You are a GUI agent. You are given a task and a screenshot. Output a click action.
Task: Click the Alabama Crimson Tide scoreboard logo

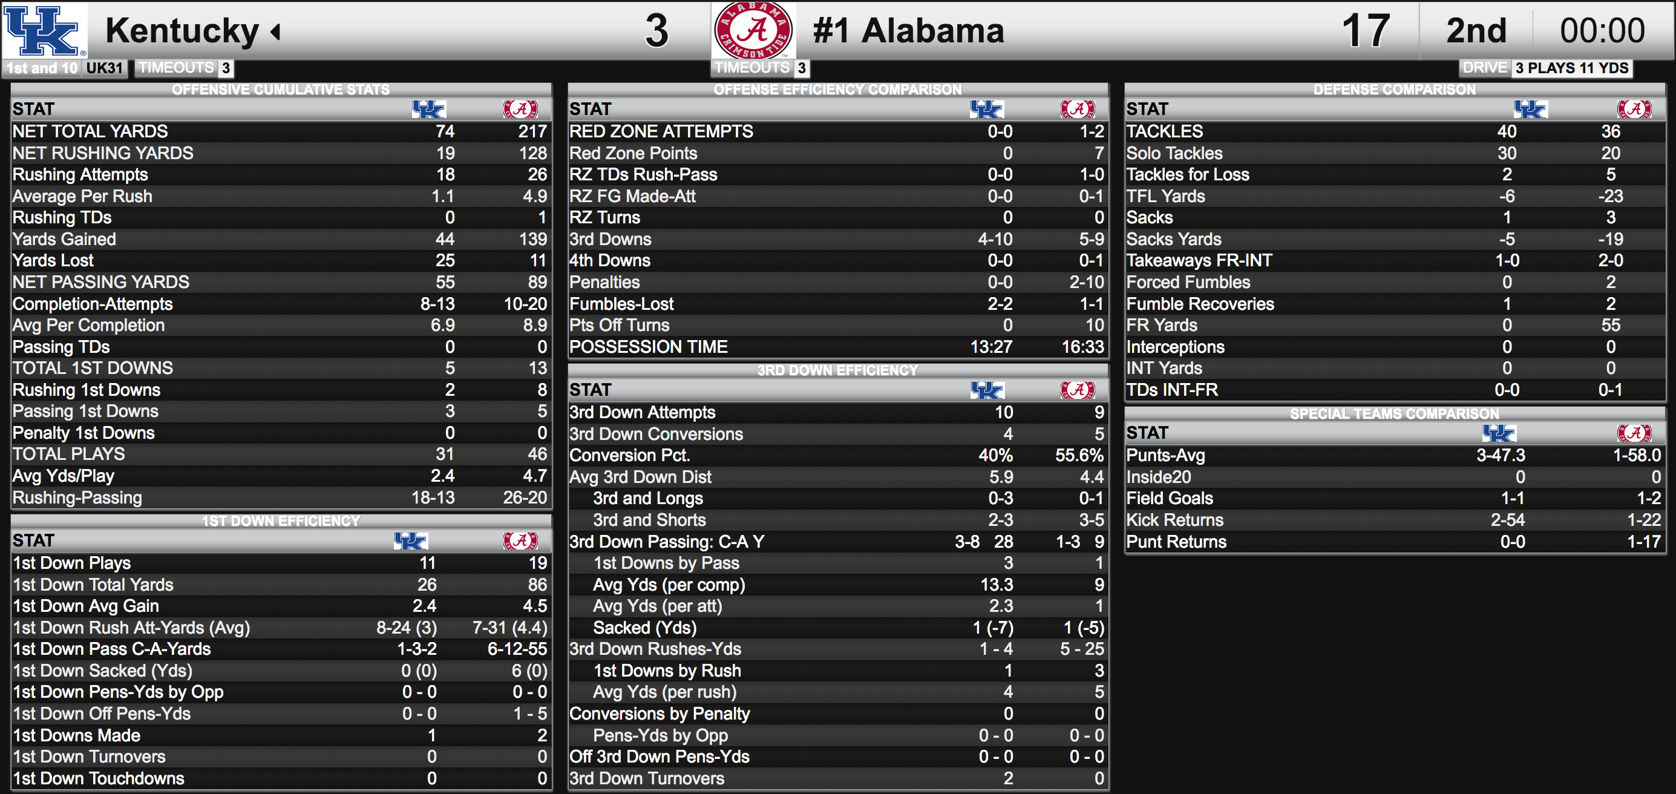pyautogui.click(x=753, y=30)
